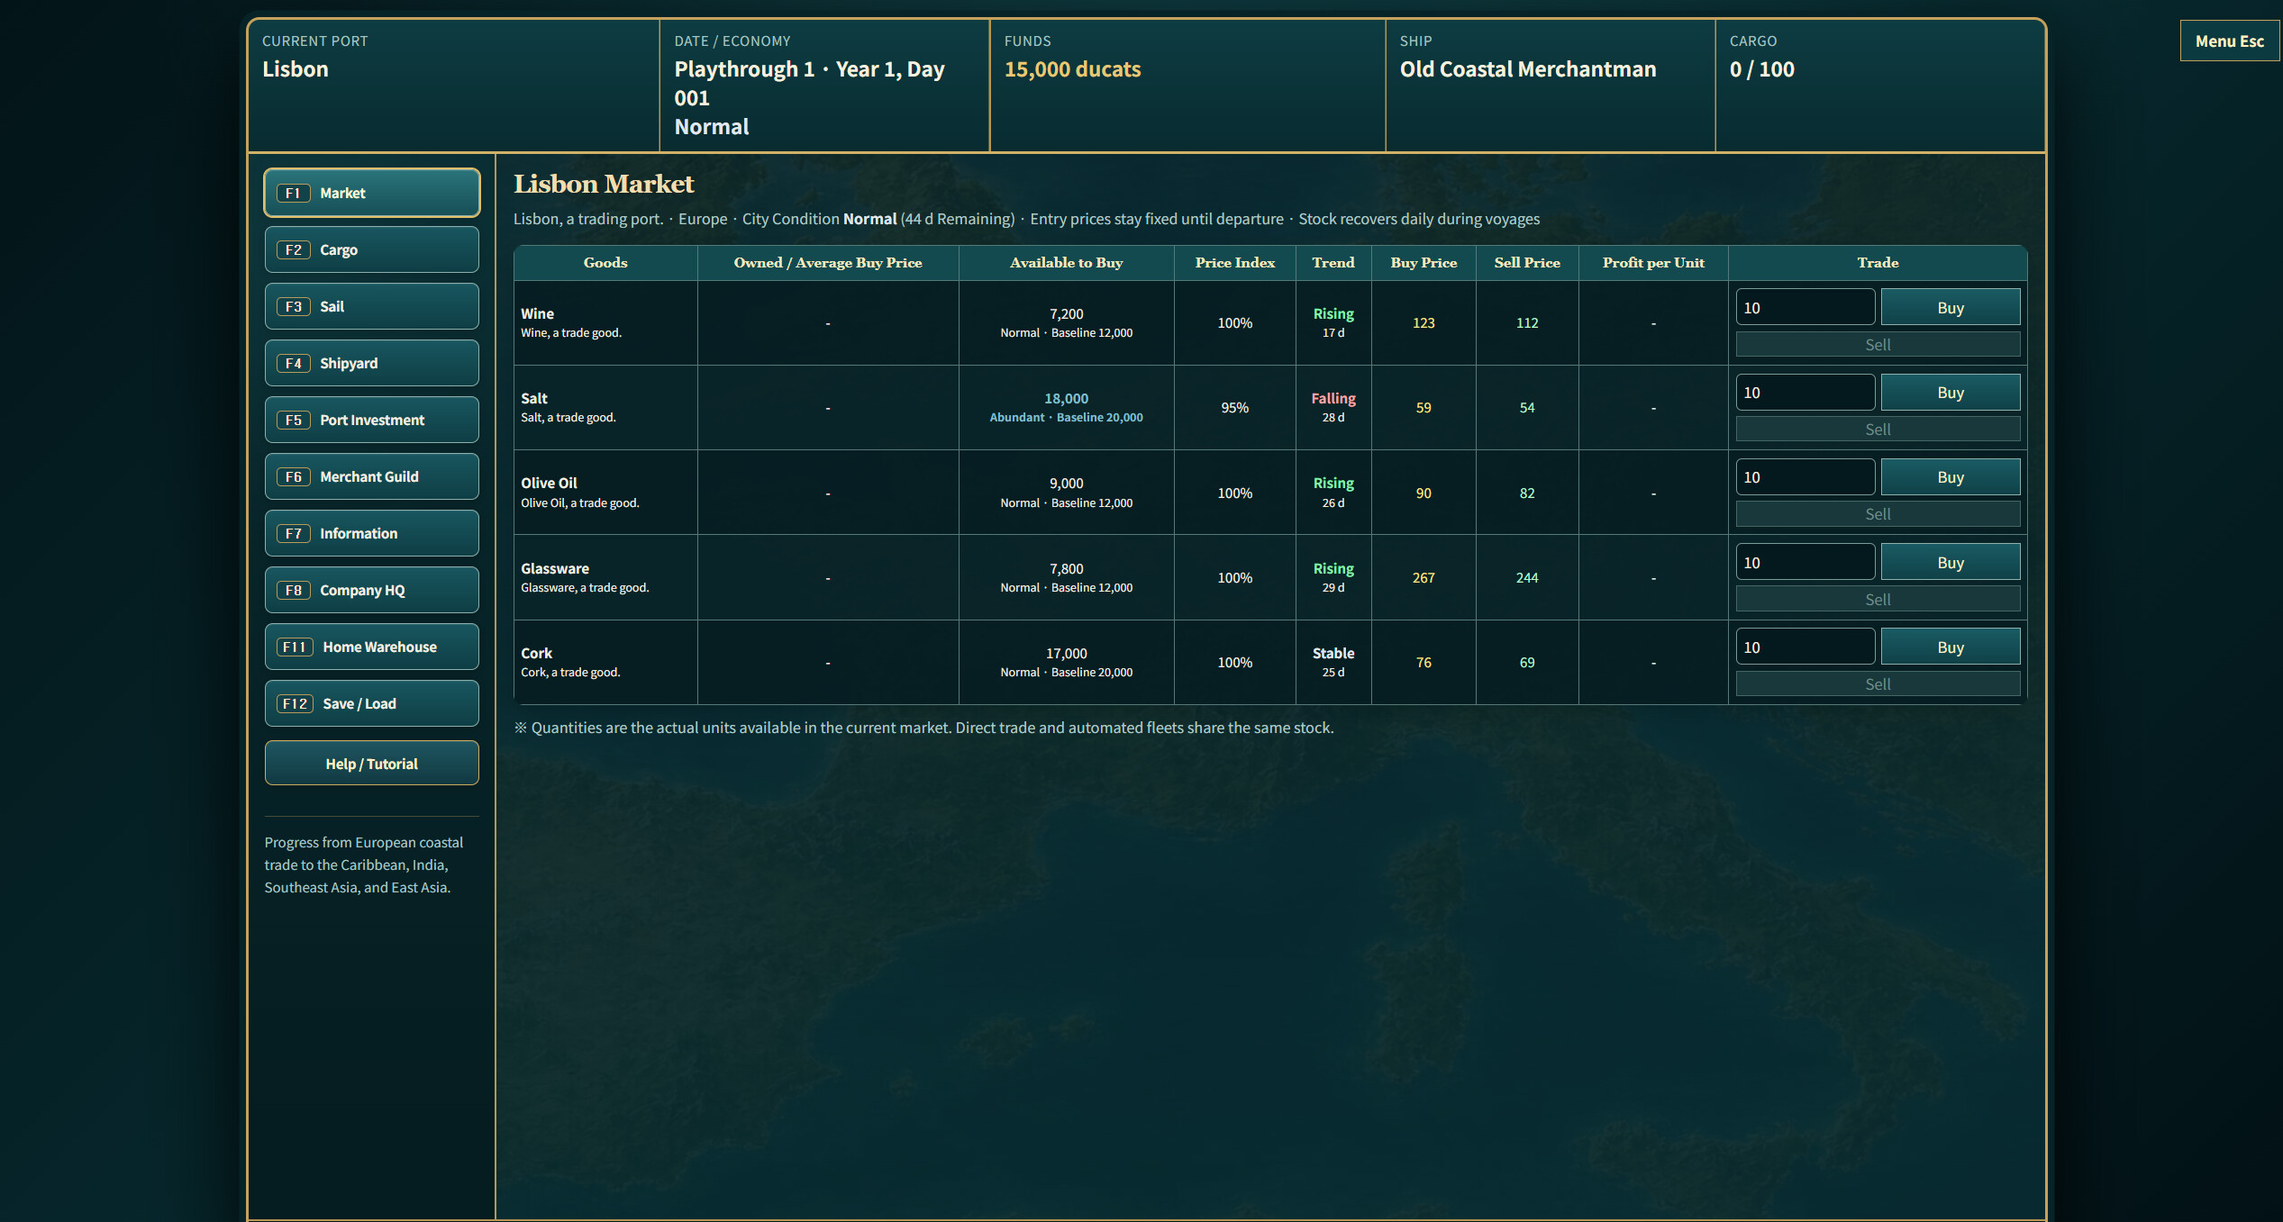Click the cargo 0 / 100 readout
Viewport: 2283px width, 1222px height.
click(x=1762, y=69)
